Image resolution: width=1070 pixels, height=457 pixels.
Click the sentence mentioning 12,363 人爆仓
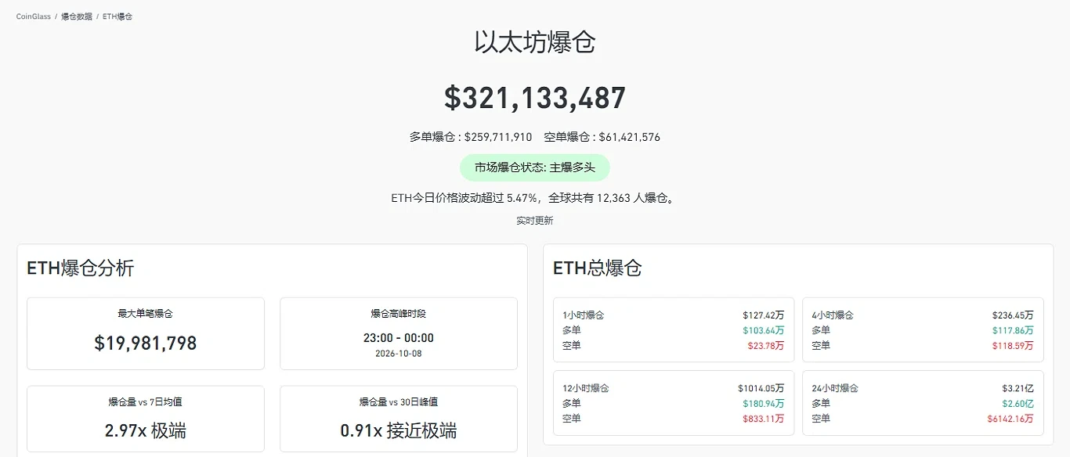[x=535, y=198]
